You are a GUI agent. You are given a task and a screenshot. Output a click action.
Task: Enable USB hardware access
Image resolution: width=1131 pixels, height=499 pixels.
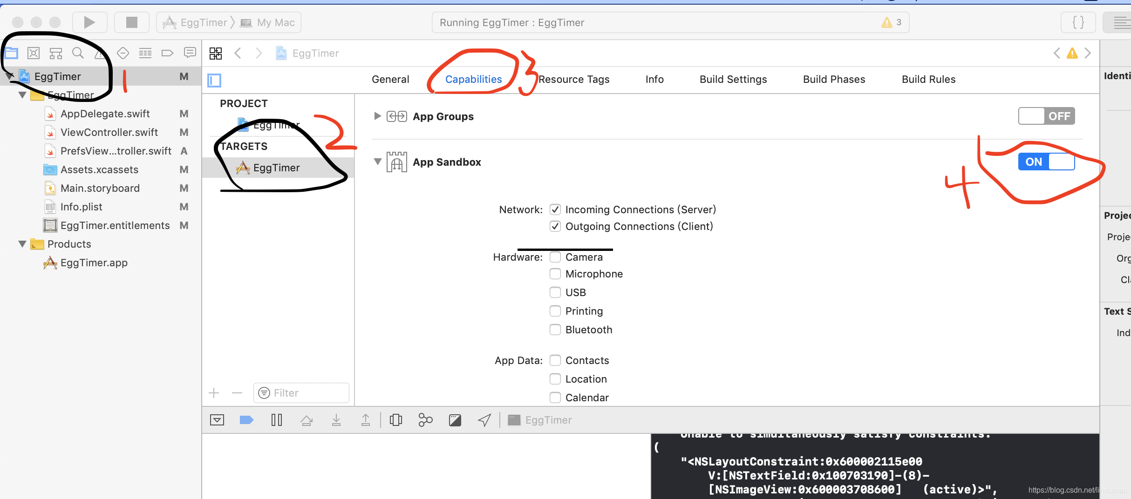click(555, 292)
